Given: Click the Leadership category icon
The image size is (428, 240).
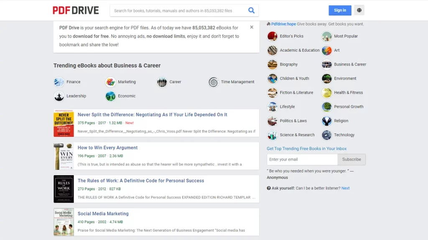Looking at the screenshot, I should 59,96.
